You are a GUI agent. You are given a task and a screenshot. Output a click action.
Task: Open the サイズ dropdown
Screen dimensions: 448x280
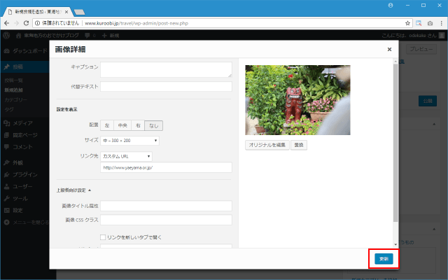click(129, 141)
